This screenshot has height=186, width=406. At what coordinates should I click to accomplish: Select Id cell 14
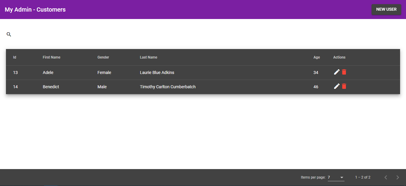tap(15, 87)
